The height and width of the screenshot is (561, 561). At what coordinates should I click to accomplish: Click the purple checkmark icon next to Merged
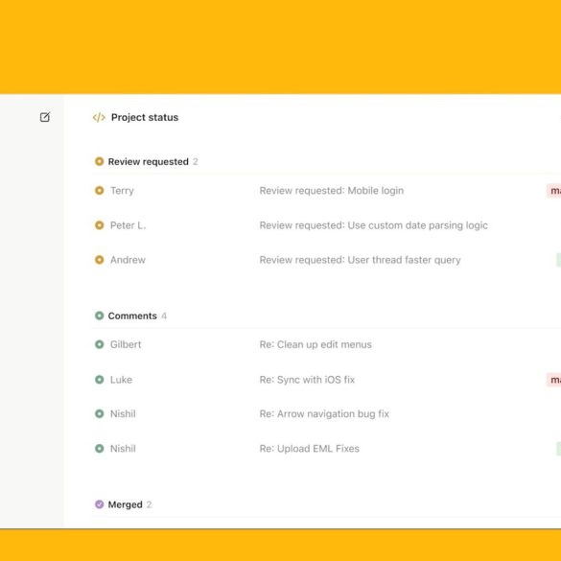pyautogui.click(x=100, y=504)
